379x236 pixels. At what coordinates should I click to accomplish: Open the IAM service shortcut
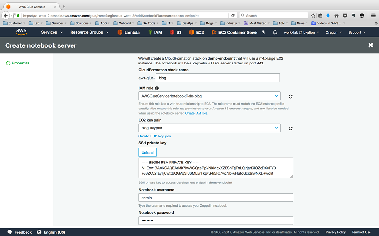pos(155,32)
